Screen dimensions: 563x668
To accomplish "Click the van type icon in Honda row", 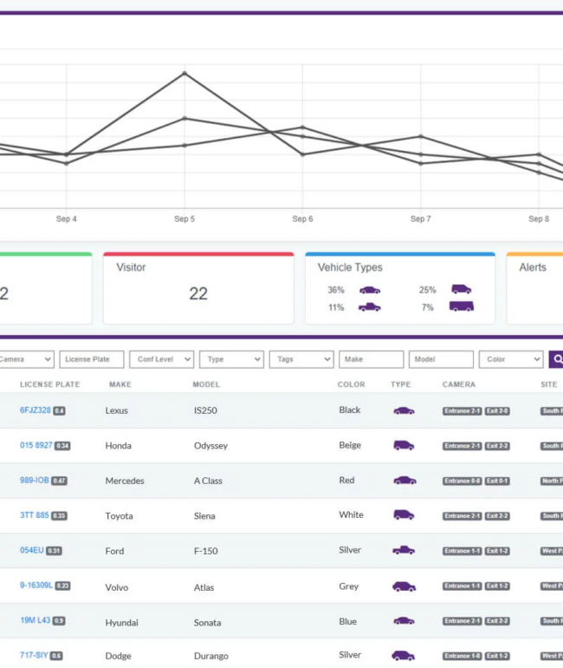I will 404,445.
